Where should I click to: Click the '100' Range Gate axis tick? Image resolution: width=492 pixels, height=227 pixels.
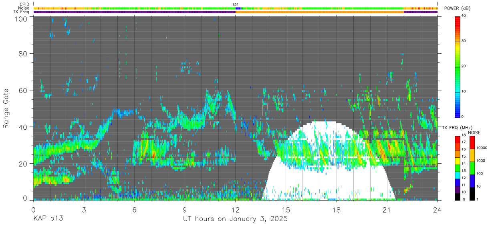[x=22, y=18]
